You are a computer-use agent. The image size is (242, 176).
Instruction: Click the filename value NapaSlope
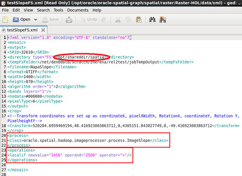41,67
